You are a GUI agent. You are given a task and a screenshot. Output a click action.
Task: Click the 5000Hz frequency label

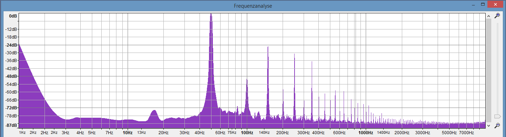pos(449,133)
